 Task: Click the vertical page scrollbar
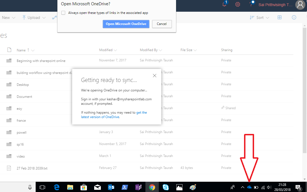point(304,90)
